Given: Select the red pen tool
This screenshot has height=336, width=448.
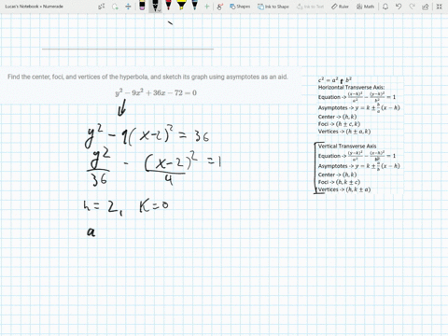Looking at the screenshot, I should pos(168,6).
